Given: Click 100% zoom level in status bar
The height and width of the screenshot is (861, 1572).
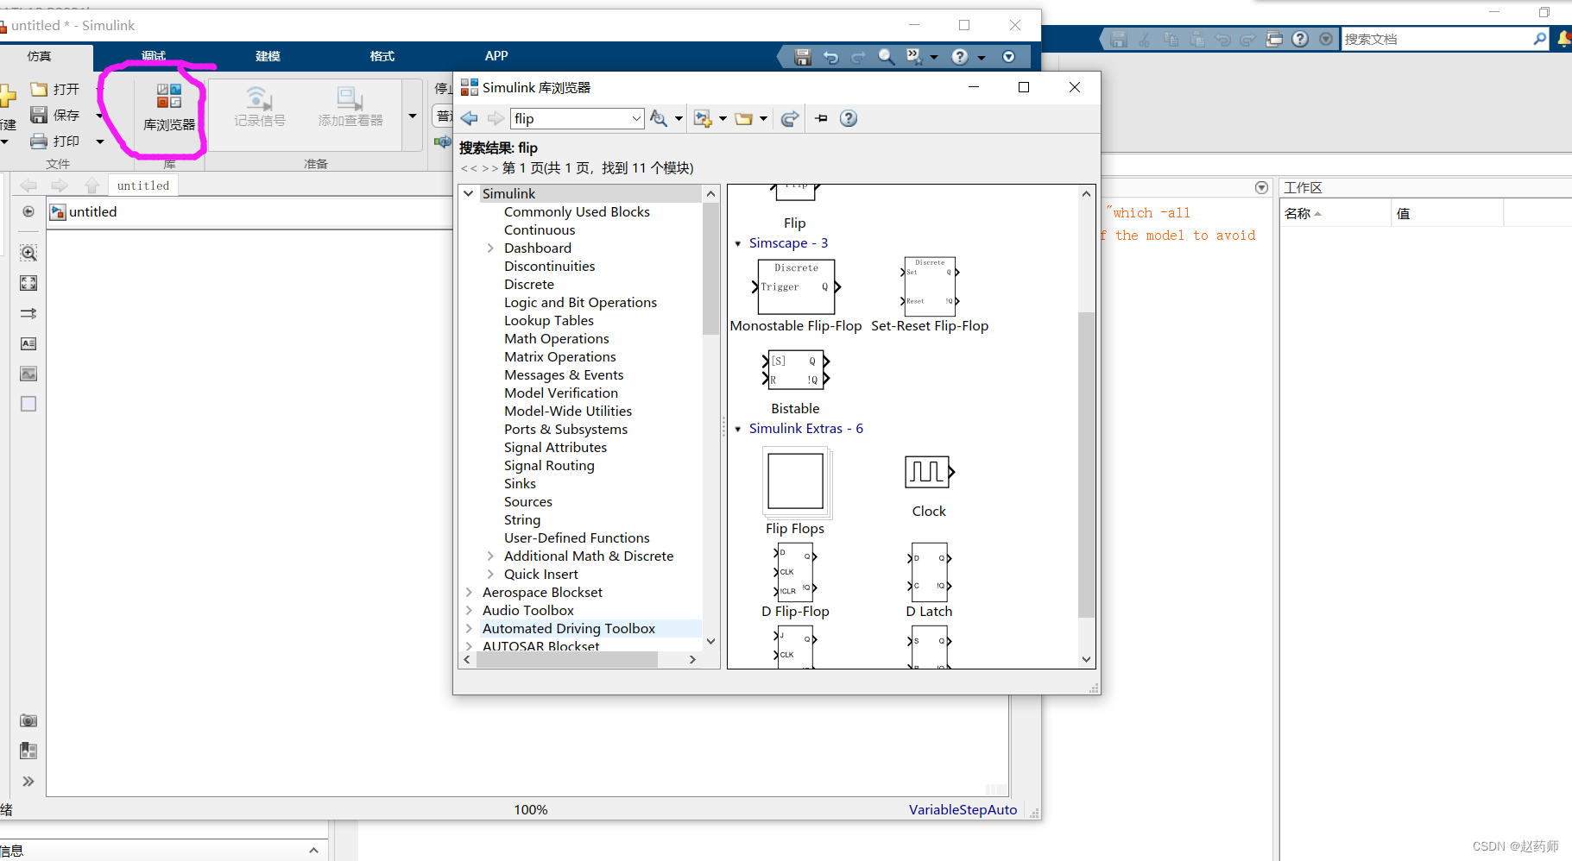Looking at the screenshot, I should pyautogui.click(x=531, y=809).
